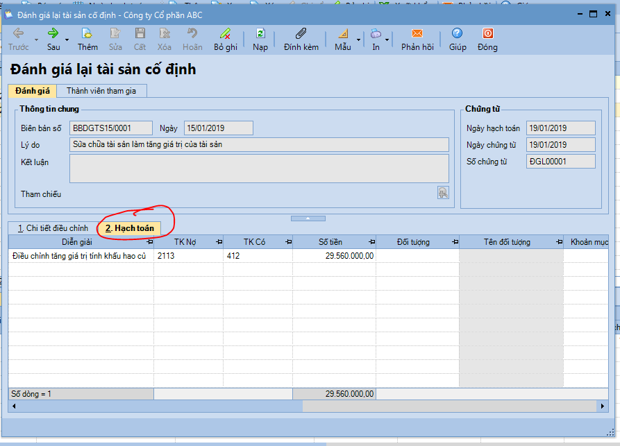
Task: Open Giúp (help) from the toolbar
Action: tap(457, 33)
